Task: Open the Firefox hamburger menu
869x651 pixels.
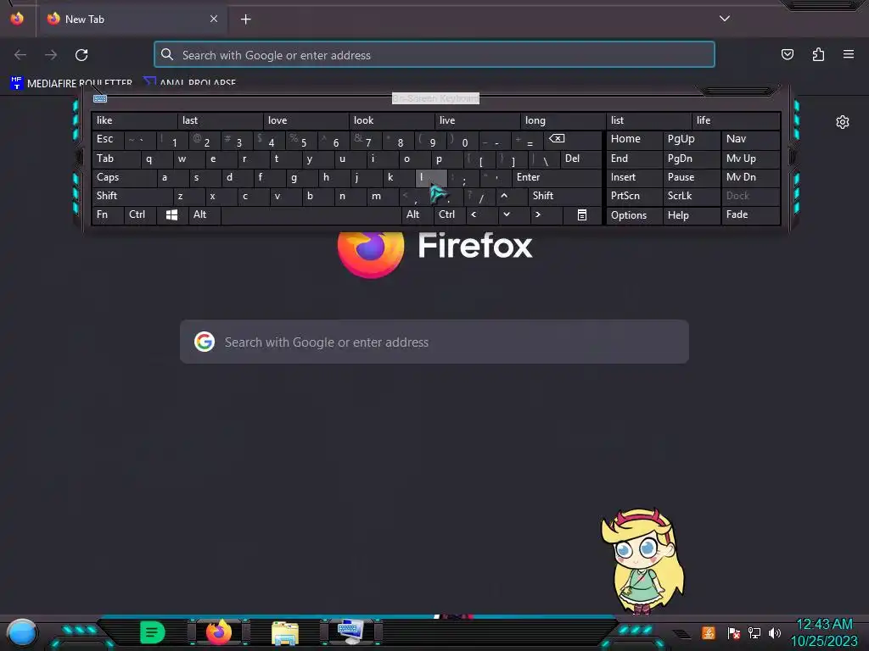Action: (849, 54)
